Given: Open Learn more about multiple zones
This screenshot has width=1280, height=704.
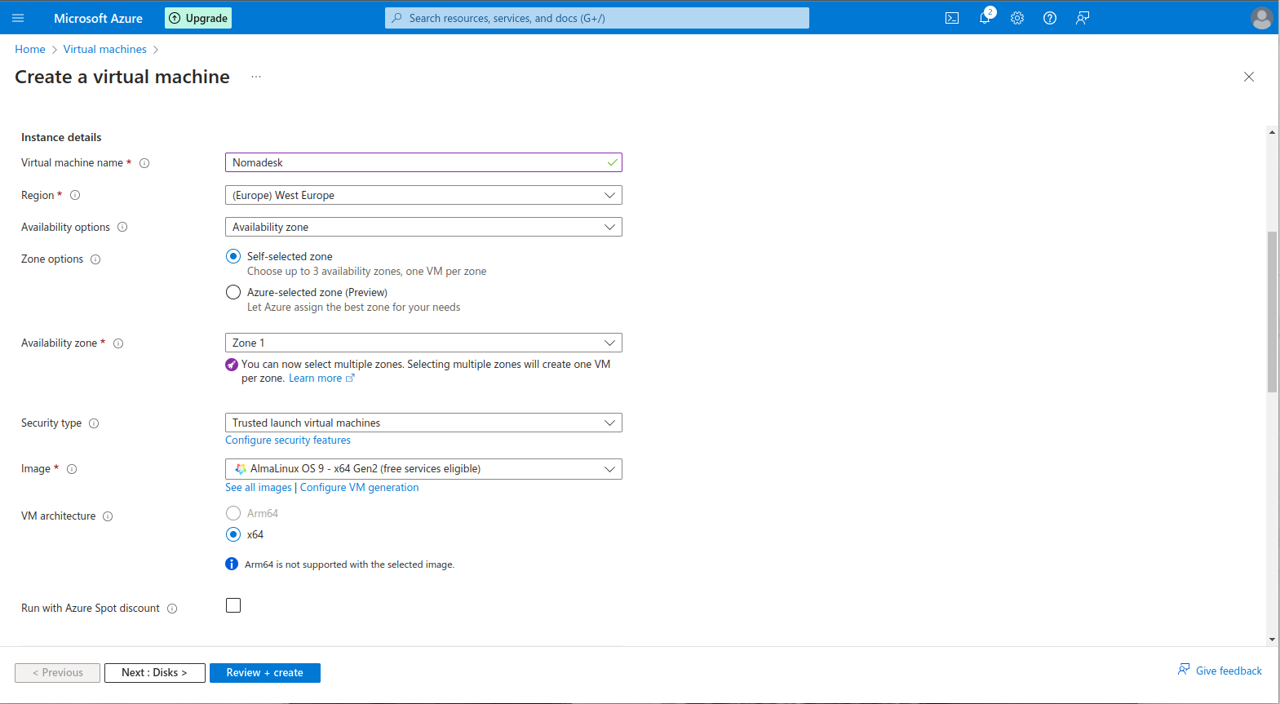Looking at the screenshot, I should pos(321,379).
